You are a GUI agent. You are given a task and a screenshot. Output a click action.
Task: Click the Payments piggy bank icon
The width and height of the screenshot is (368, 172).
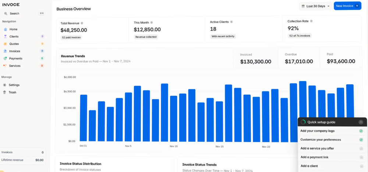pyautogui.click(x=5, y=59)
